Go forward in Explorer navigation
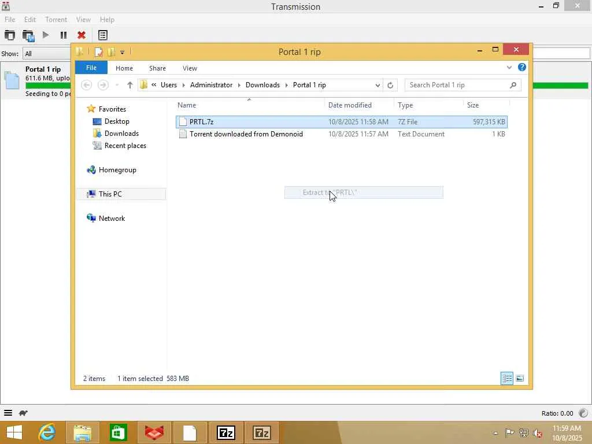 pyautogui.click(x=103, y=85)
